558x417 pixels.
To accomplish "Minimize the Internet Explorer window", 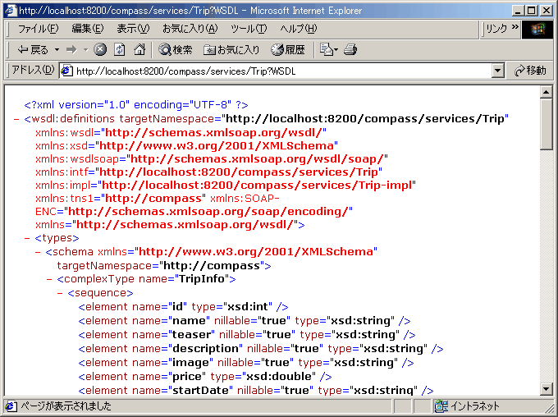I will (x=518, y=11).
